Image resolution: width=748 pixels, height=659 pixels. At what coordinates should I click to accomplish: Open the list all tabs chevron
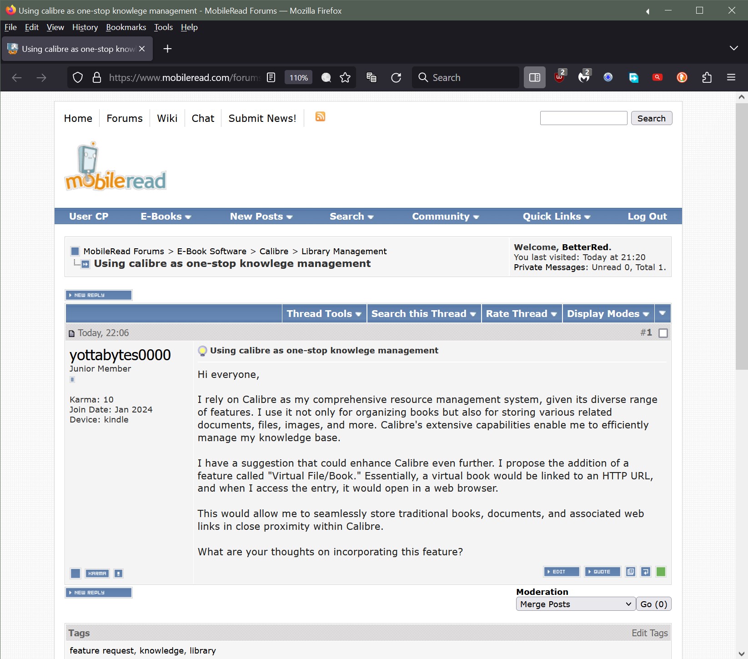click(733, 48)
